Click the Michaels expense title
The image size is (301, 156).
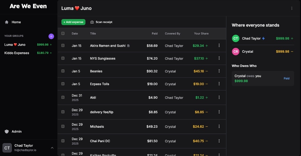(97, 127)
